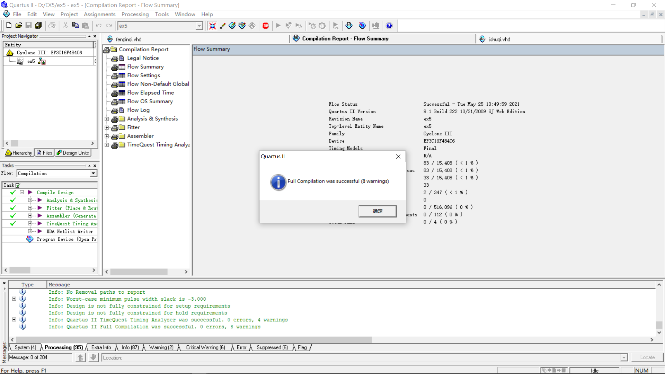The image size is (665, 374).
Task: Show the System (4) messages tab
Action: tap(25, 347)
